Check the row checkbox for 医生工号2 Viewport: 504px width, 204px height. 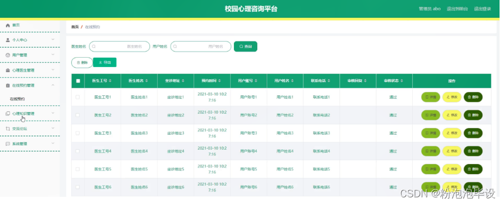click(77, 115)
